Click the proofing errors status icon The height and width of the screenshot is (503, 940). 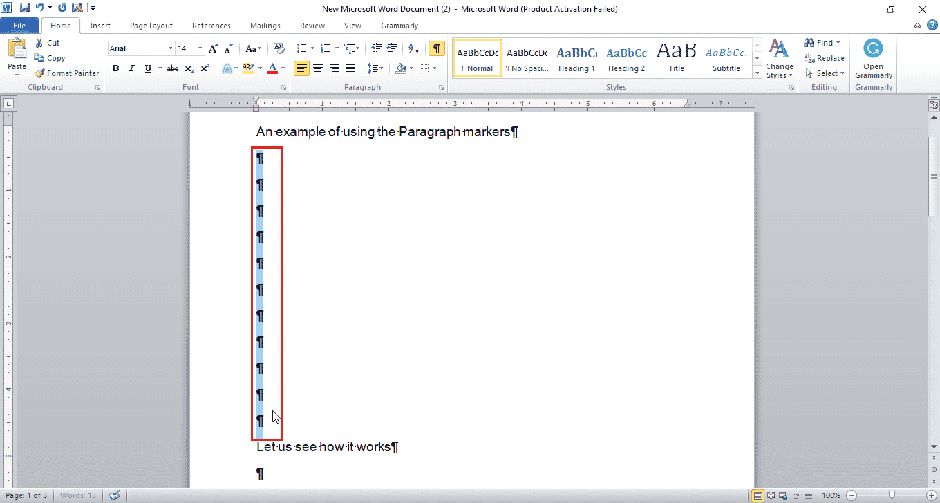pos(115,495)
